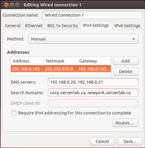Switch to IPv6 Settings tab
Viewport: 145px width, 148px height.
127,26
